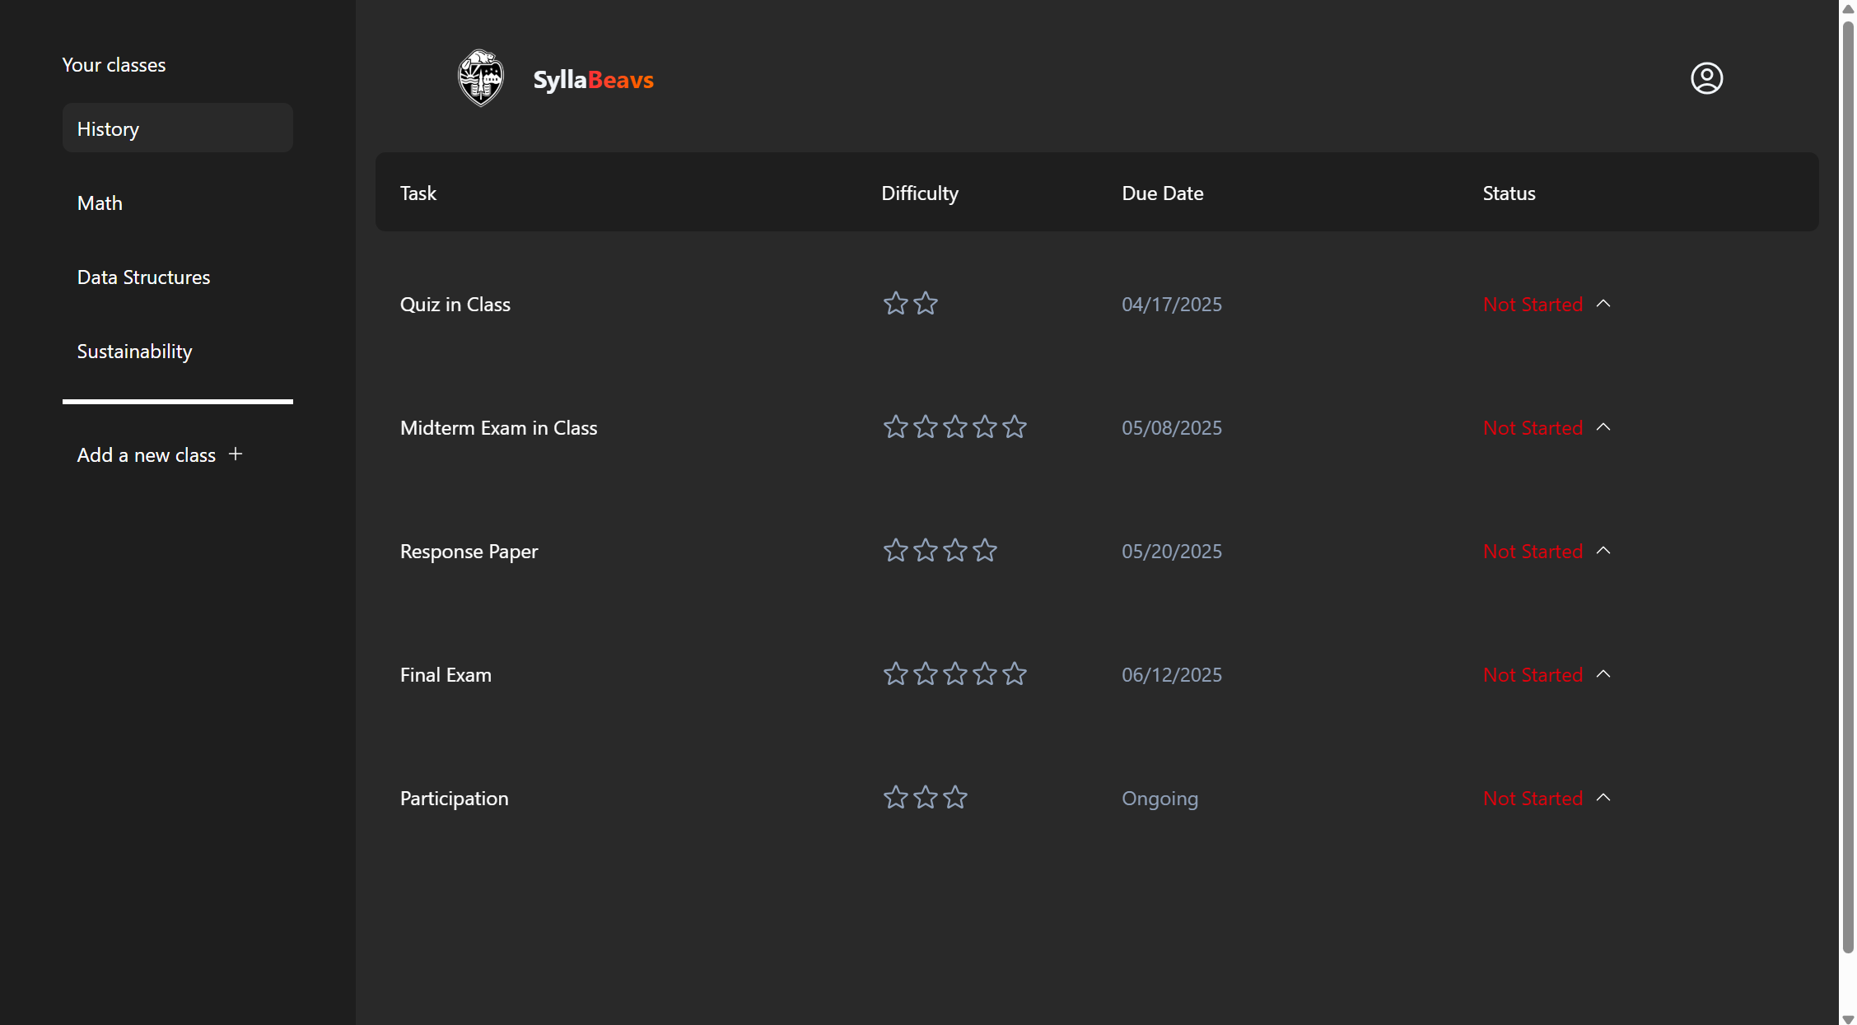
Task: Click the plus icon beside Add a new class
Action: click(236, 454)
